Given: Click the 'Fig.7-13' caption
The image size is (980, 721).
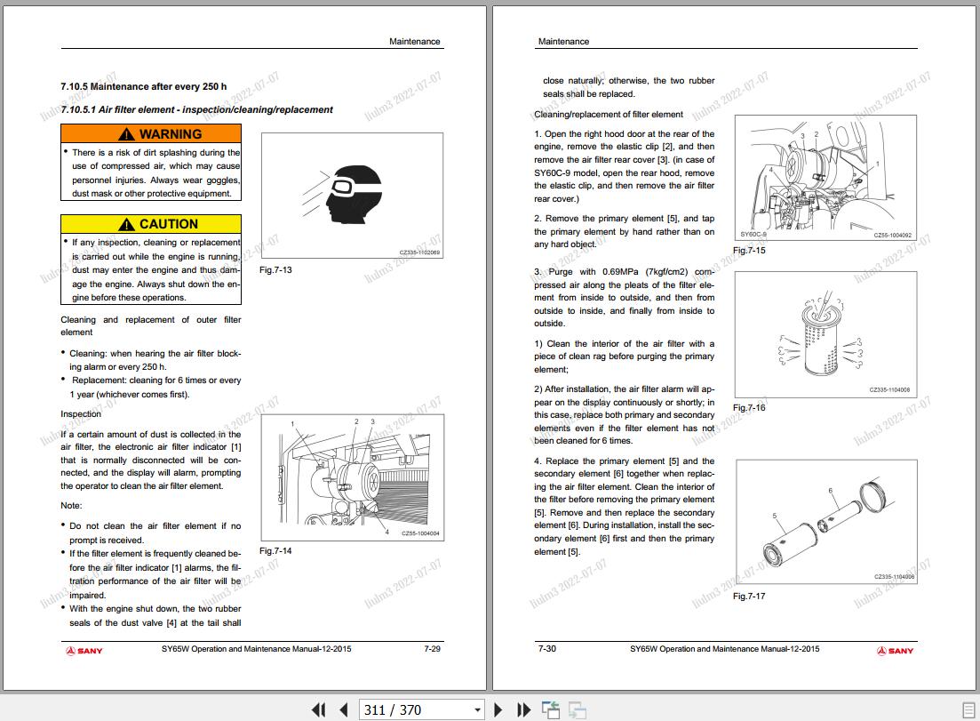Looking at the screenshot, I should point(275,270).
